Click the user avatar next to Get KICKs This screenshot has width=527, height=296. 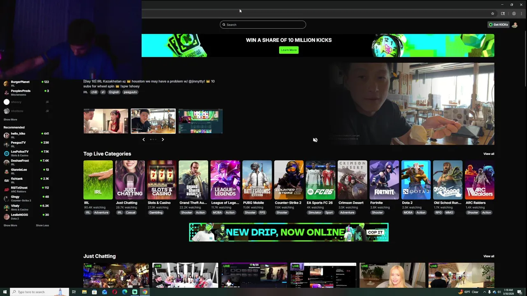click(x=515, y=25)
